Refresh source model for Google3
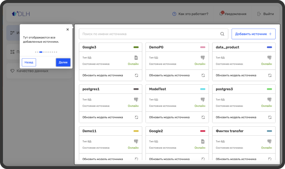The width and height of the screenshot is (285, 169). coord(137,75)
